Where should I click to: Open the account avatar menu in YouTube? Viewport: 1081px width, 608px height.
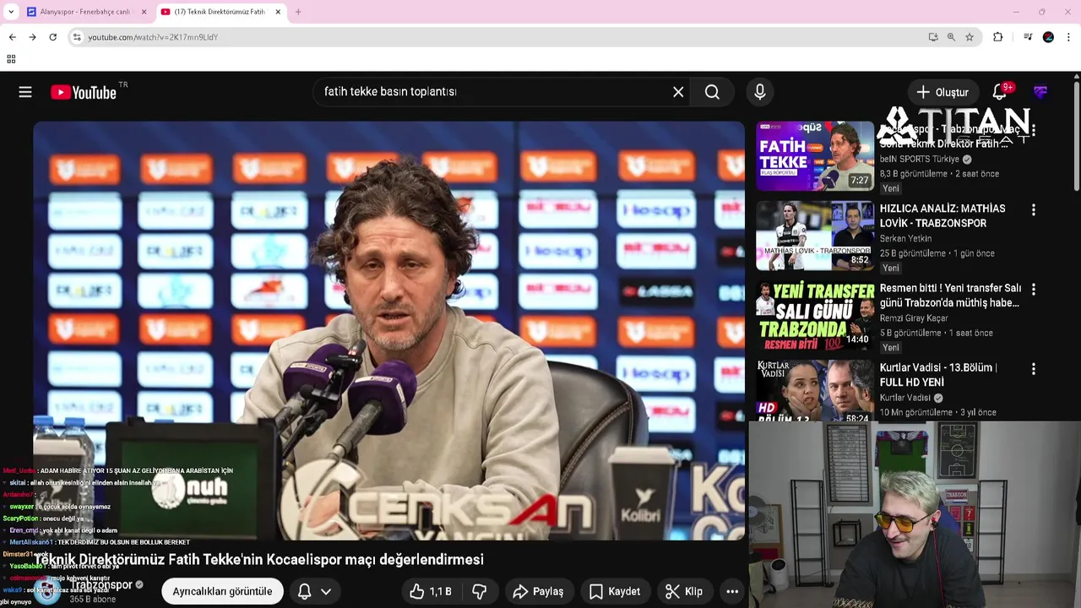click(x=1040, y=92)
